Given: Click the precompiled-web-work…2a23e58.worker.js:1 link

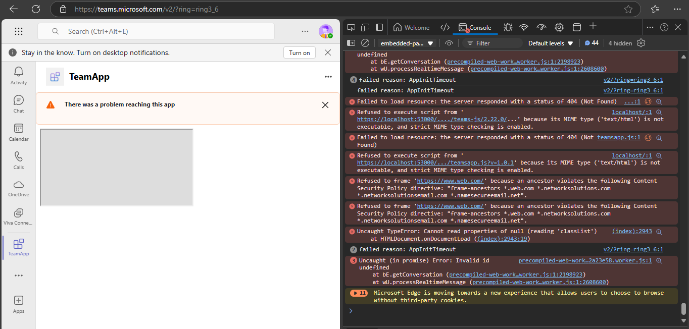Looking at the screenshot, I should coord(585,260).
